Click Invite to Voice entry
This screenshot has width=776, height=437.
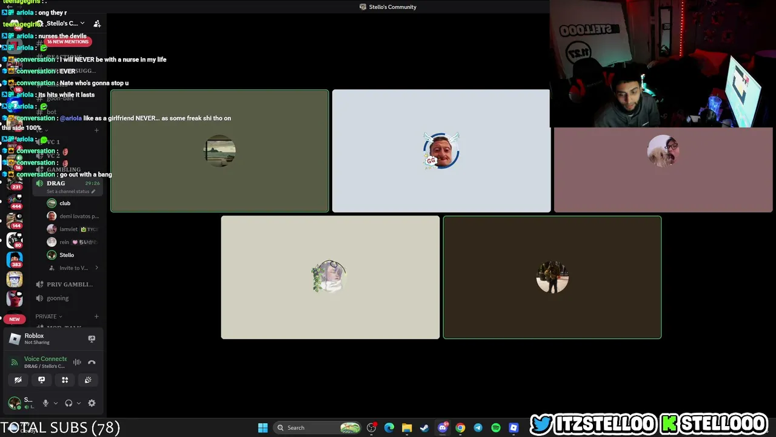(x=74, y=268)
